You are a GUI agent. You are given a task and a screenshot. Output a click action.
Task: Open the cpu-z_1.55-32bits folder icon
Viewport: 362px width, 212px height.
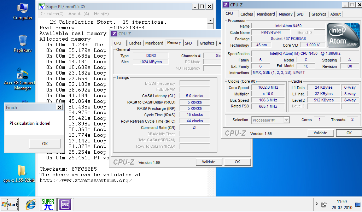pos(20,173)
